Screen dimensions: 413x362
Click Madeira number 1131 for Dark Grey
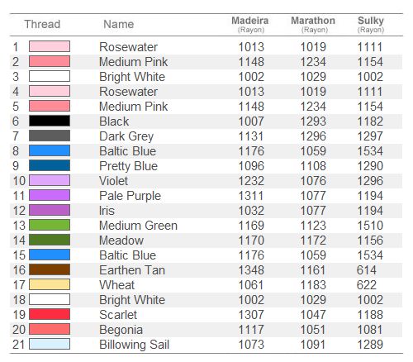pyautogui.click(x=251, y=136)
